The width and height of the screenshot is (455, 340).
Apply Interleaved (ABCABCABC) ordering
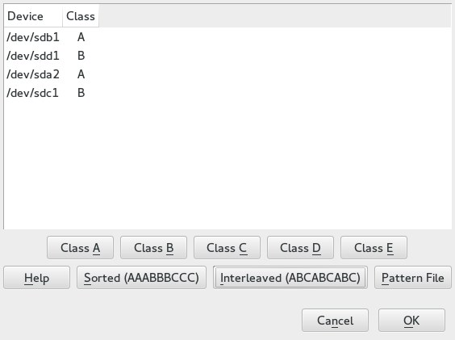[290, 278]
